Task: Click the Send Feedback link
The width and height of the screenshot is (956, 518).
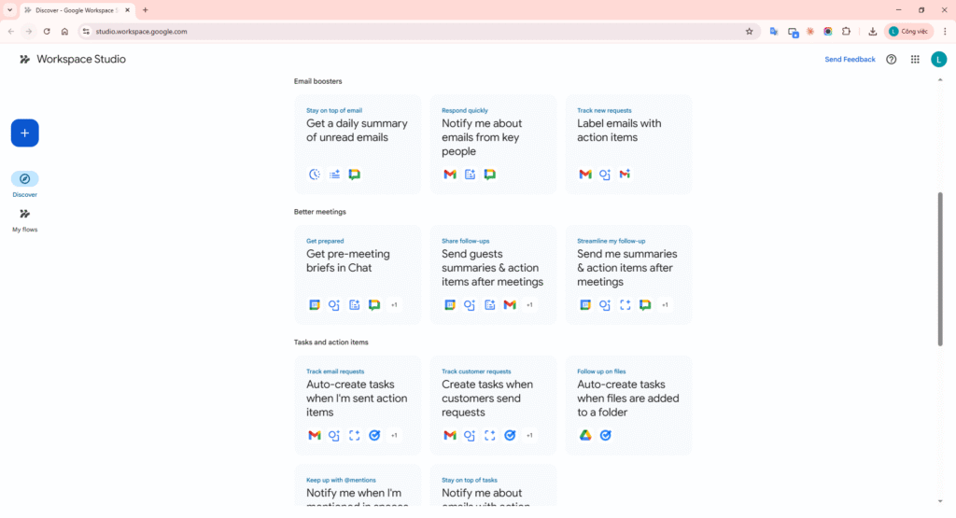Action: click(x=850, y=59)
